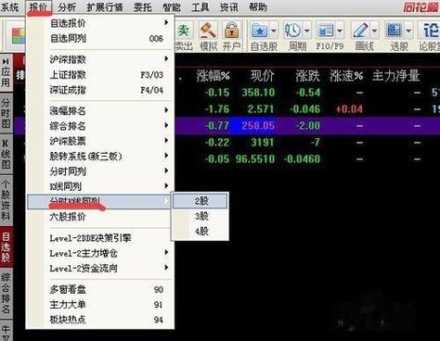Open the 报价 menu

38,6
